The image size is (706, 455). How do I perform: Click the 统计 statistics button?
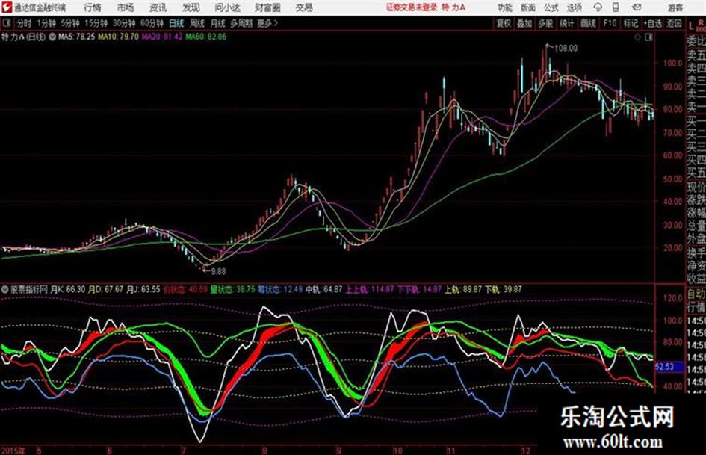566,23
